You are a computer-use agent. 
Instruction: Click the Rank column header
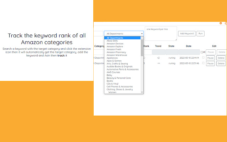point(146,46)
